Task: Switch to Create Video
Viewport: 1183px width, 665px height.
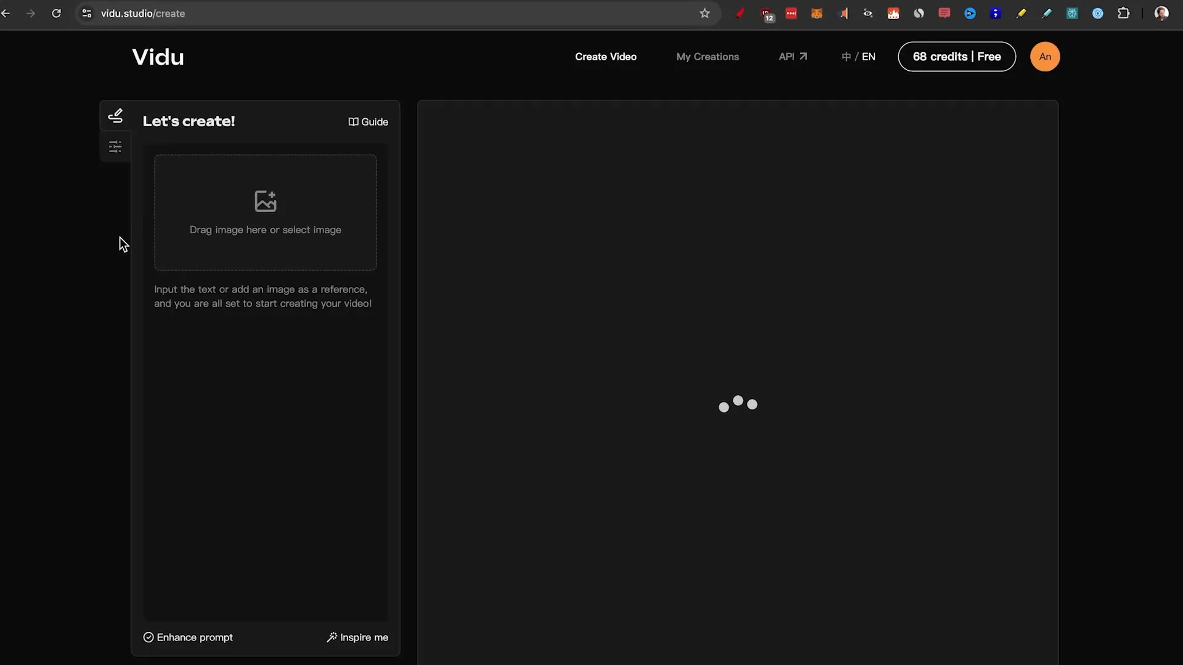Action: tap(606, 56)
